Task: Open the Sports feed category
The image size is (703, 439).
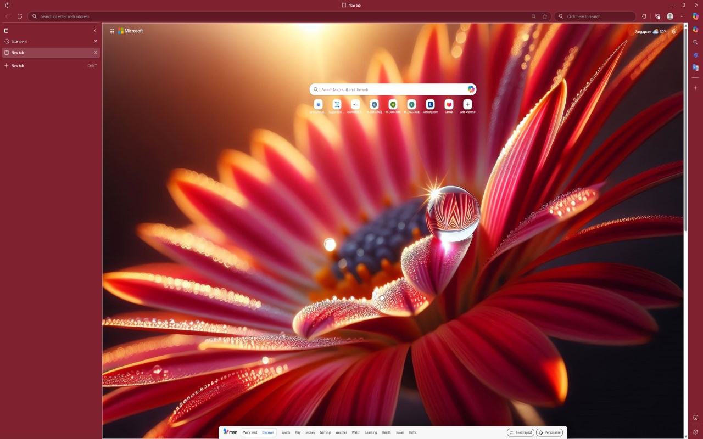Action: [286, 432]
